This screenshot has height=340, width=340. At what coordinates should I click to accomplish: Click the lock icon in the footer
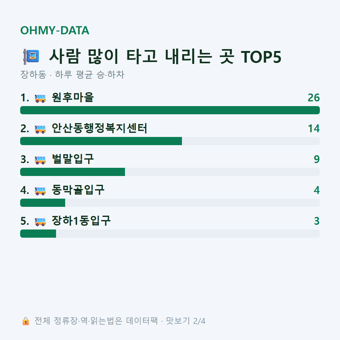(26, 321)
